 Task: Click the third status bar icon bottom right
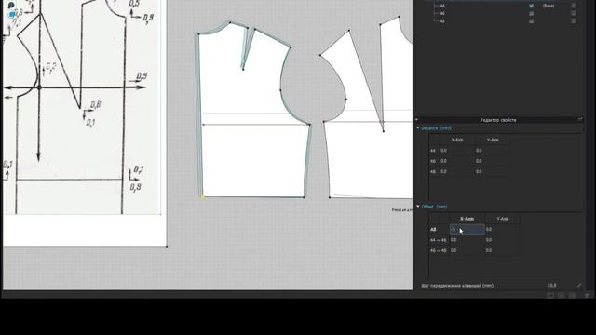tap(573, 296)
